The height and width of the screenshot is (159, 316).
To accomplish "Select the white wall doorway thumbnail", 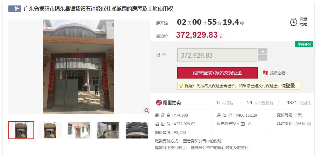I will click(79, 130).
